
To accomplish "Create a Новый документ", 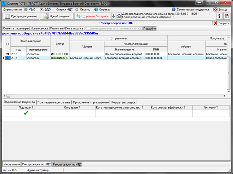I will click(x=57, y=16).
